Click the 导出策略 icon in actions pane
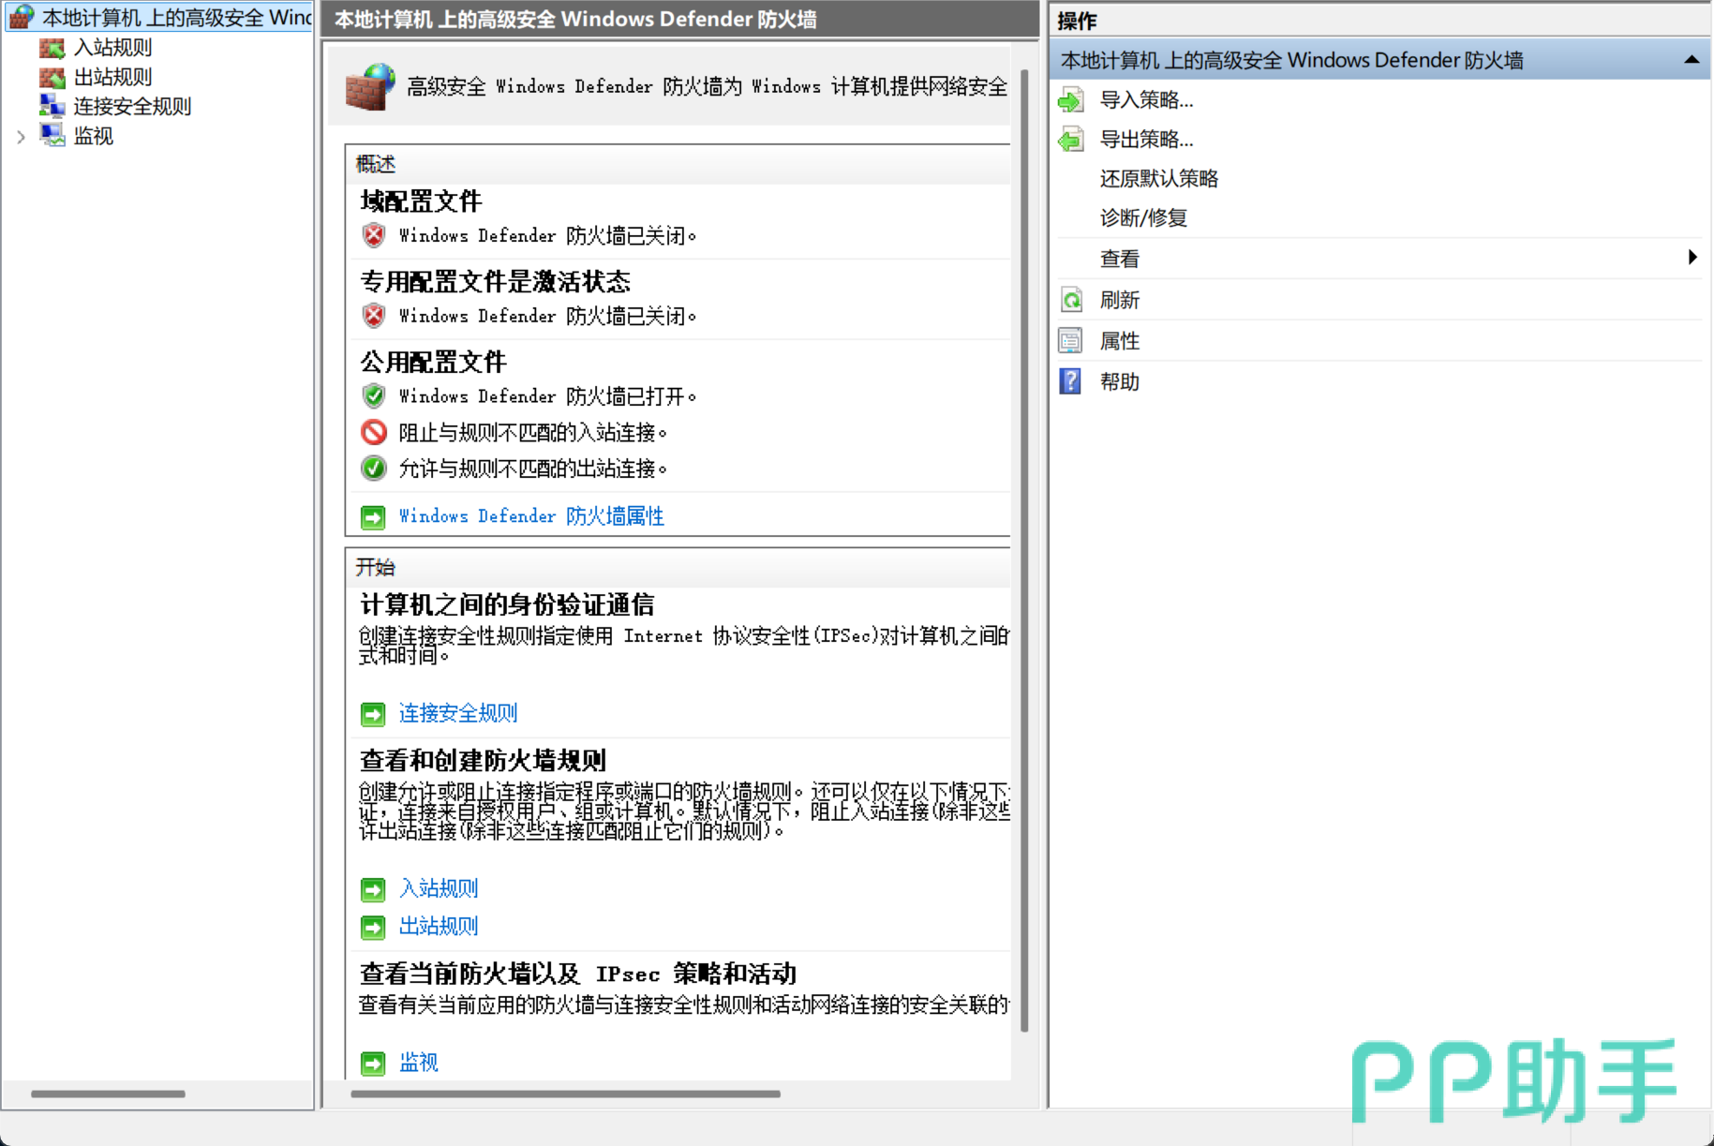Image resolution: width=1714 pixels, height=1146 pixels. tap(1071, 140)
